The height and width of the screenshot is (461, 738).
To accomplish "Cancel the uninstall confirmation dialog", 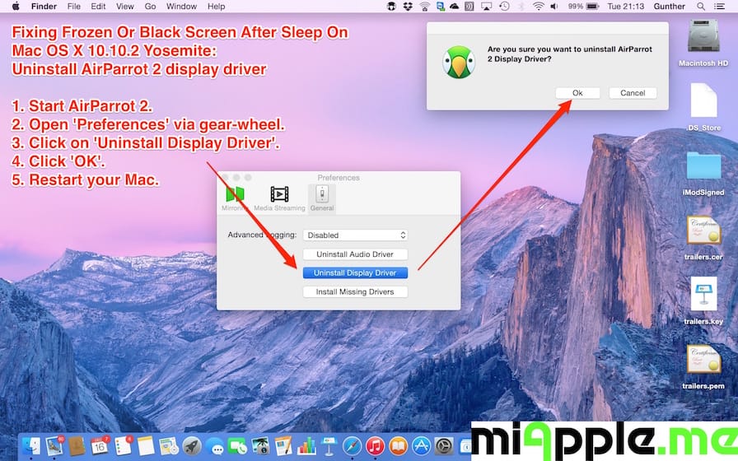I will point(633,93).
